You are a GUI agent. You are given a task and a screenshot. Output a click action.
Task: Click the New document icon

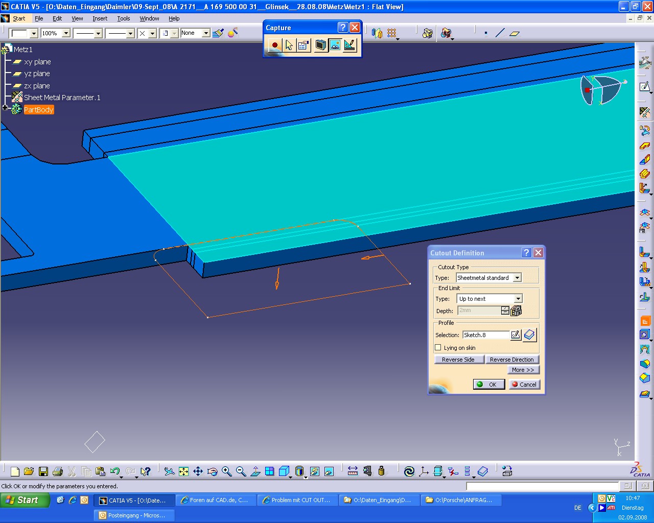pyautogui.click(x=15, y=471)
